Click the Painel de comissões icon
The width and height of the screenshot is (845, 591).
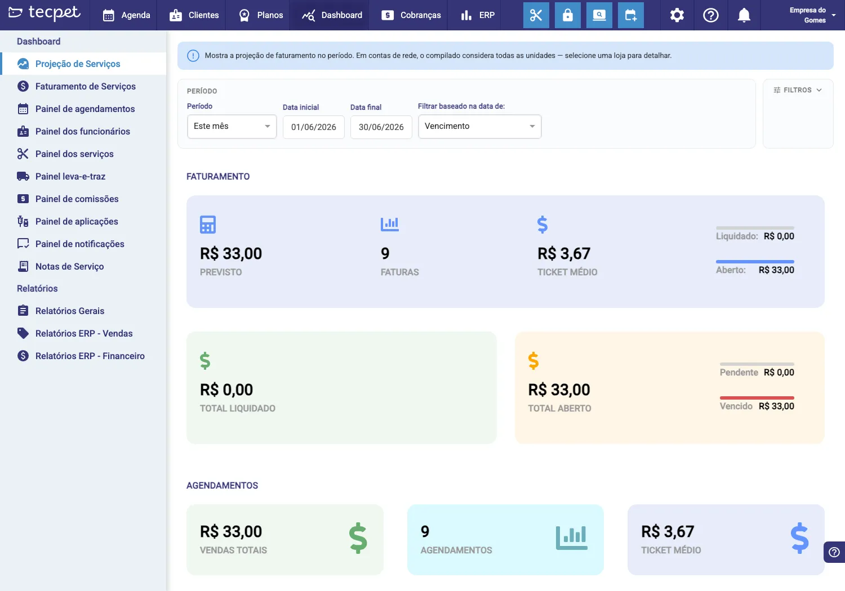coord(23,199)
